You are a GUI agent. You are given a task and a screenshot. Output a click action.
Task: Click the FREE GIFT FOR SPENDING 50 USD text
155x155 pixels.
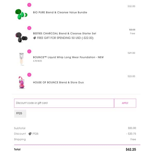pyautogui.click(x=65, y=38)
